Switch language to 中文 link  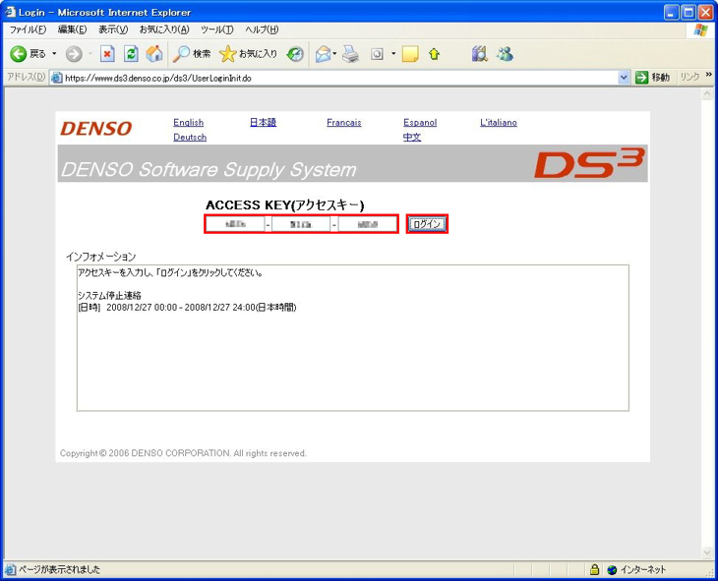(412, 137)
